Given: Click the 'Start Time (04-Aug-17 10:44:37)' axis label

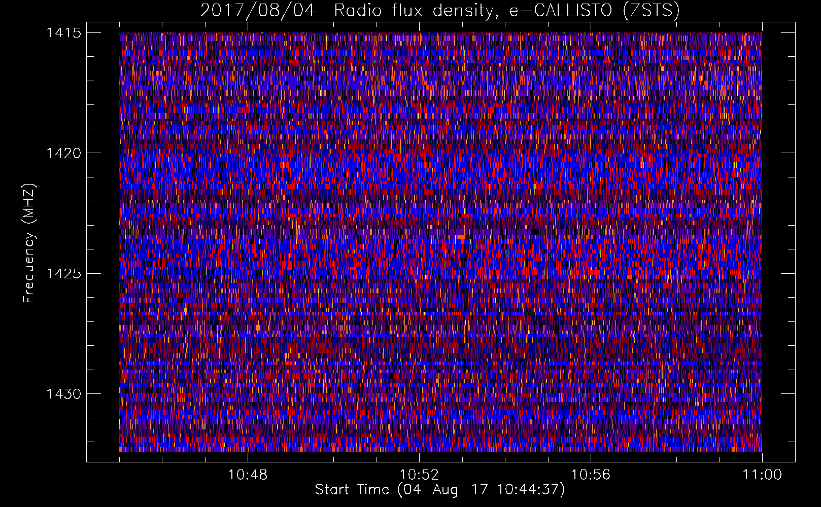Looking at the screenshot, I should click(x=440, y=490).
